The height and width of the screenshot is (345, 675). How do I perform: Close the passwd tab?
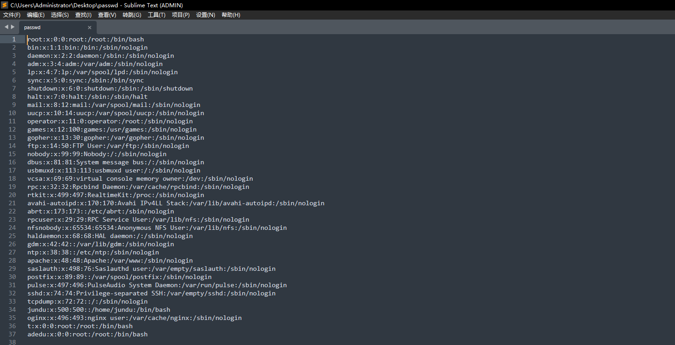(x=89, y=27)
